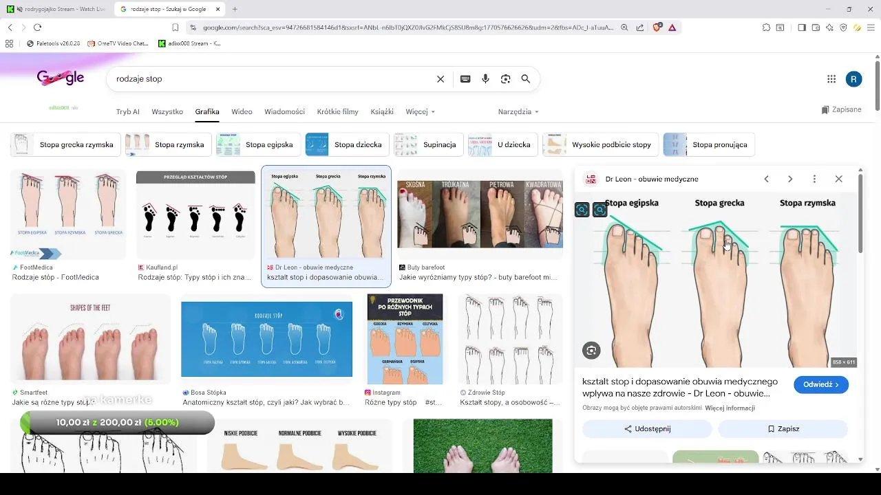Go back with the browser back arrow
This screenshot has height=495, width=881.
(x=10, y=27)
